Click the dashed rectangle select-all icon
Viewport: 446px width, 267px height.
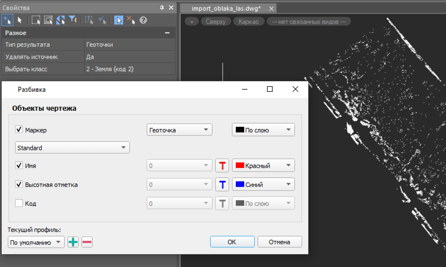coord(36,20)
